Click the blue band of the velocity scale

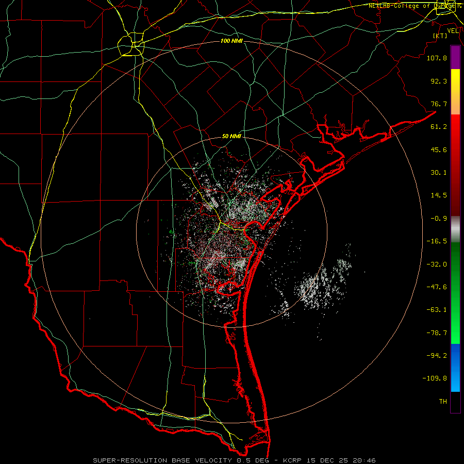(455, 368)
